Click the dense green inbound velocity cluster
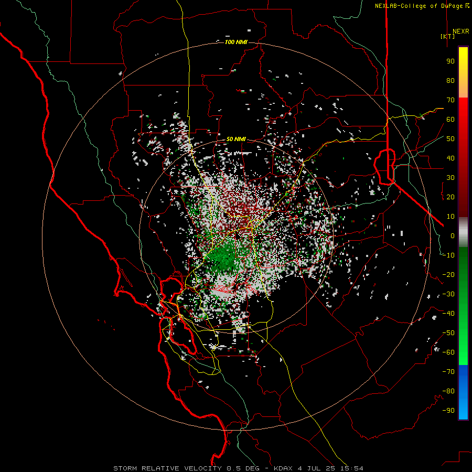 click(224, 256)
